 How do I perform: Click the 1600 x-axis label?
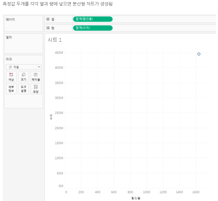(196, 192)
